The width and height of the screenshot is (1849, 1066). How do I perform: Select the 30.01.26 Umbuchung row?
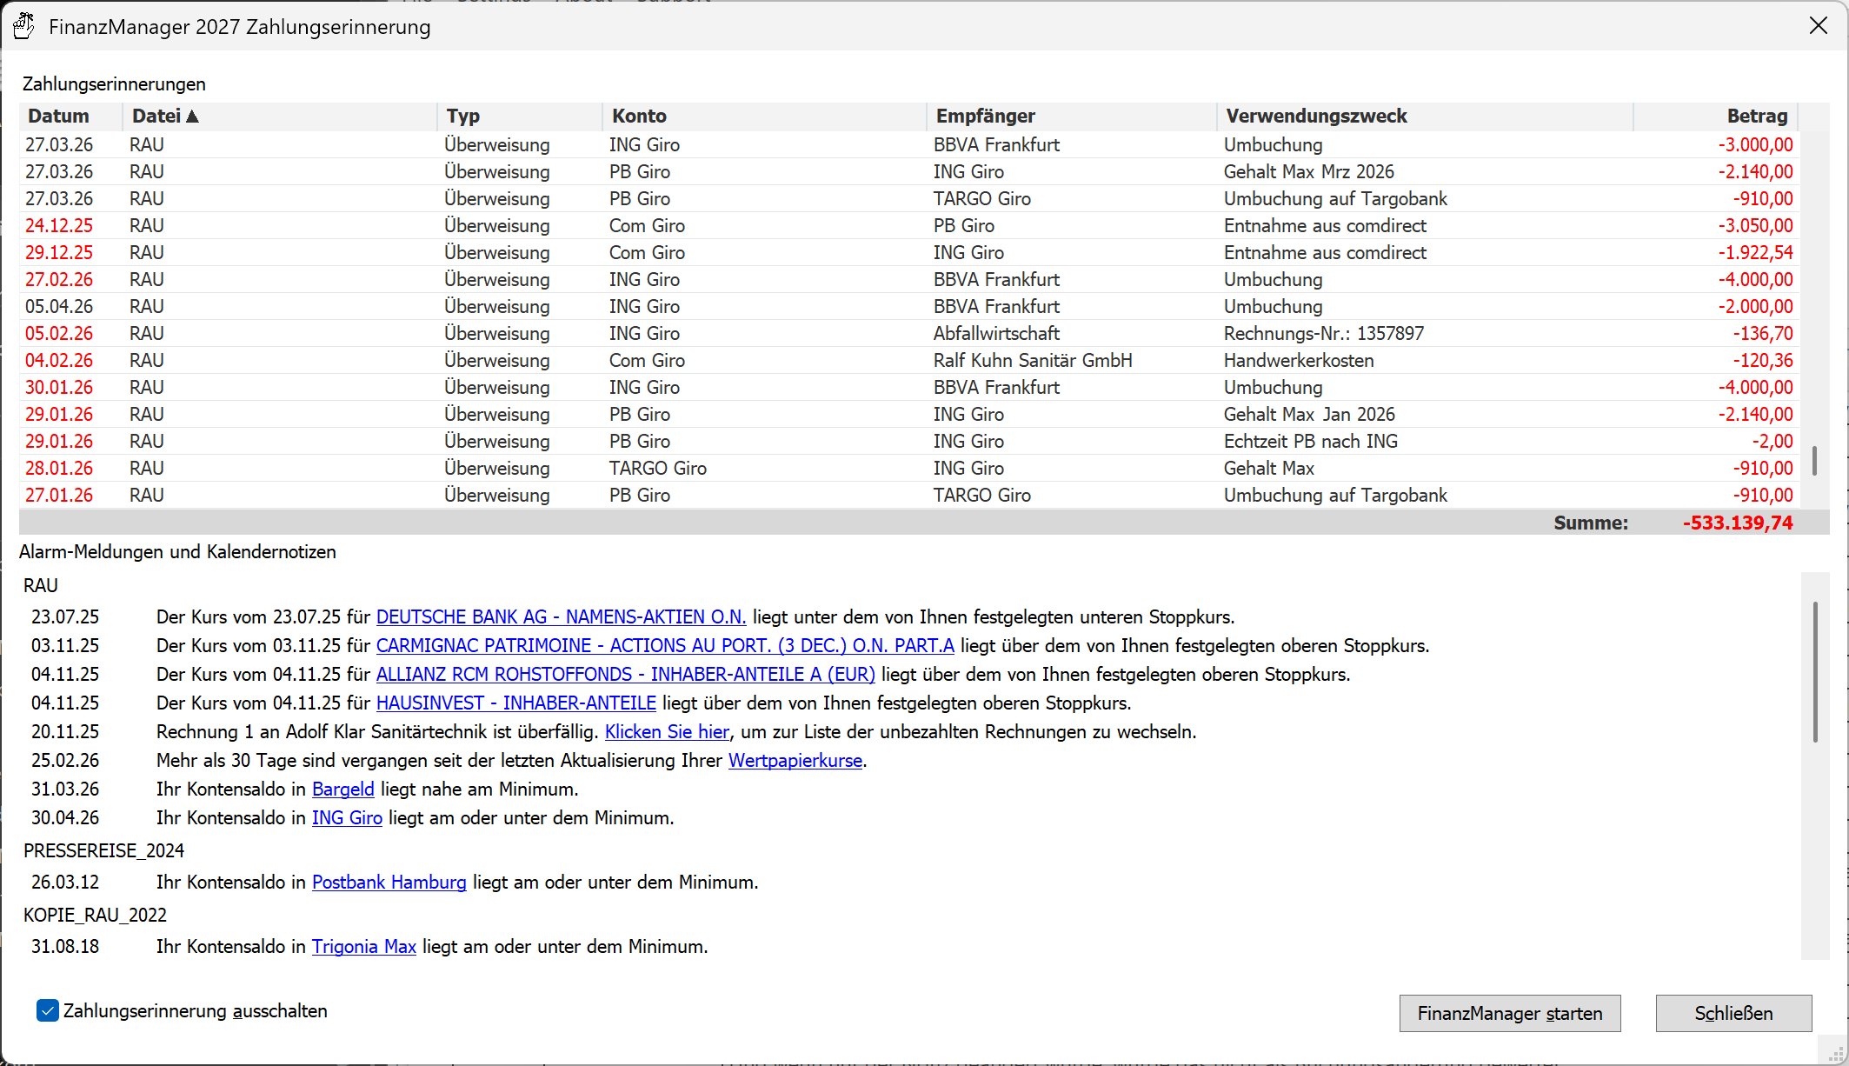(x=909, y=387)
